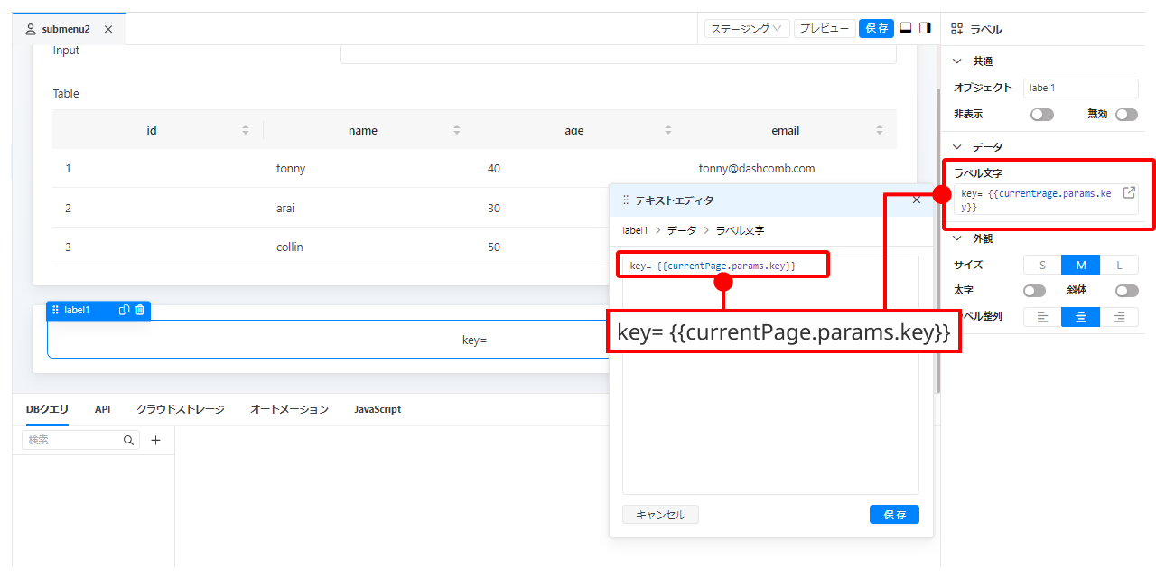Toggle the bottom panel layout icon
Screen dimensions: 1156x578
coord(906,28)
